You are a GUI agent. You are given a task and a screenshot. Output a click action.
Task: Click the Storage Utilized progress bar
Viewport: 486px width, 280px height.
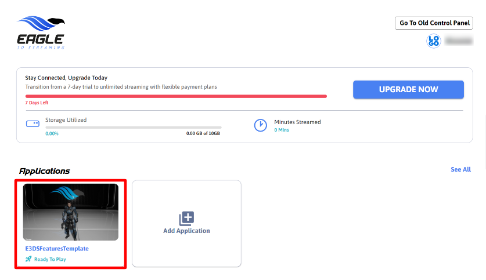click(133, 127)
